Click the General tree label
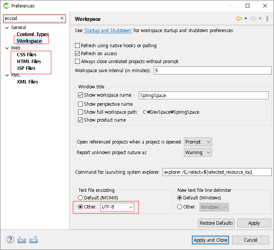This screenshot has width=274, height=250. [19, 28]
